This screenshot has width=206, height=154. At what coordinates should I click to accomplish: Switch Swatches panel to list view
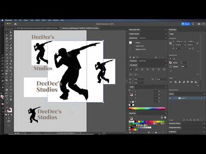point(162,117)
